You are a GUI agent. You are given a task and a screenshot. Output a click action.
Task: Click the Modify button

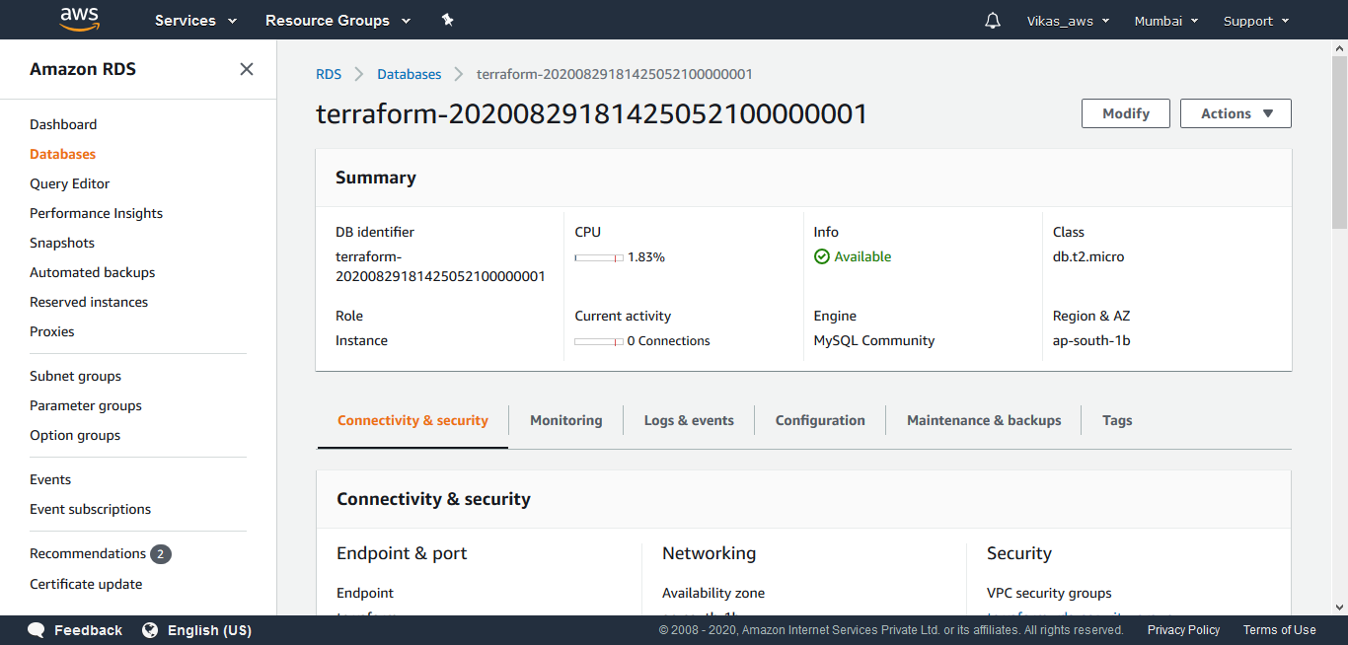tap(1126, 113)
